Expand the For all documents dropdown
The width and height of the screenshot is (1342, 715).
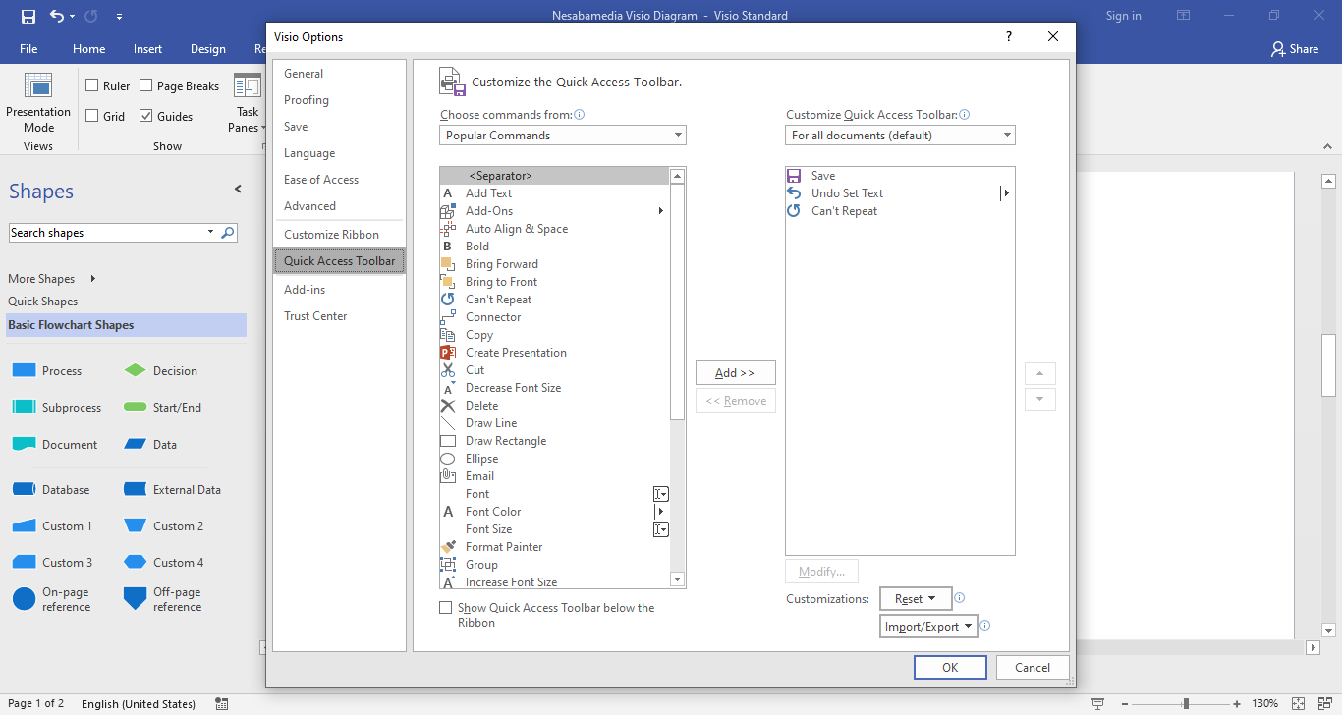point(900,136)
